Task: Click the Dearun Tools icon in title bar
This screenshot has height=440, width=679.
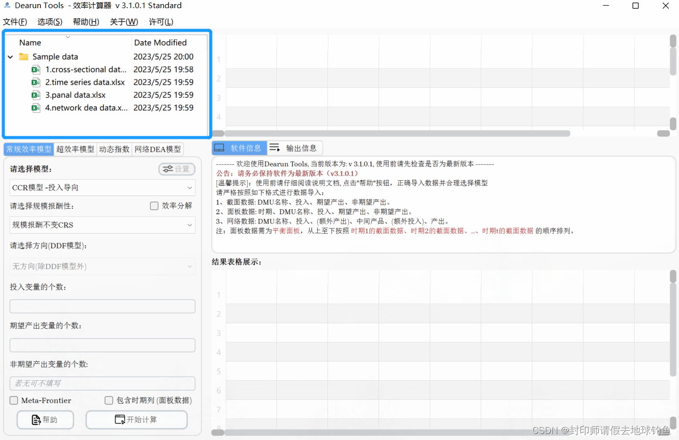Action: 6,6
